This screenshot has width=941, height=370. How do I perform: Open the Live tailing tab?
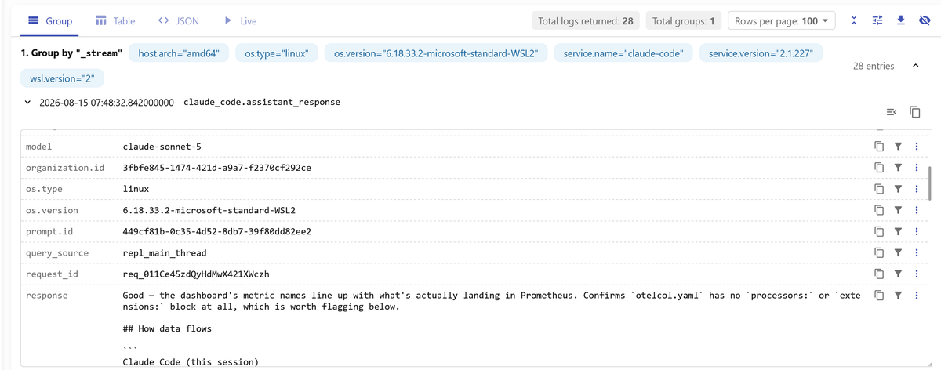coord(241,21)
